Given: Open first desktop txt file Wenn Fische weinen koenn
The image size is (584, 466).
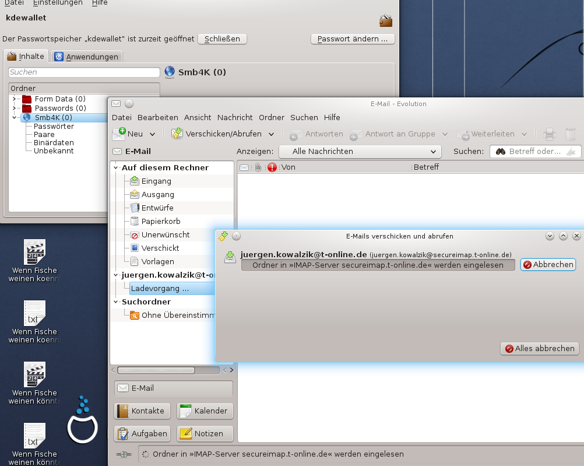Looking at the screenshot, I should pos(34,322).
